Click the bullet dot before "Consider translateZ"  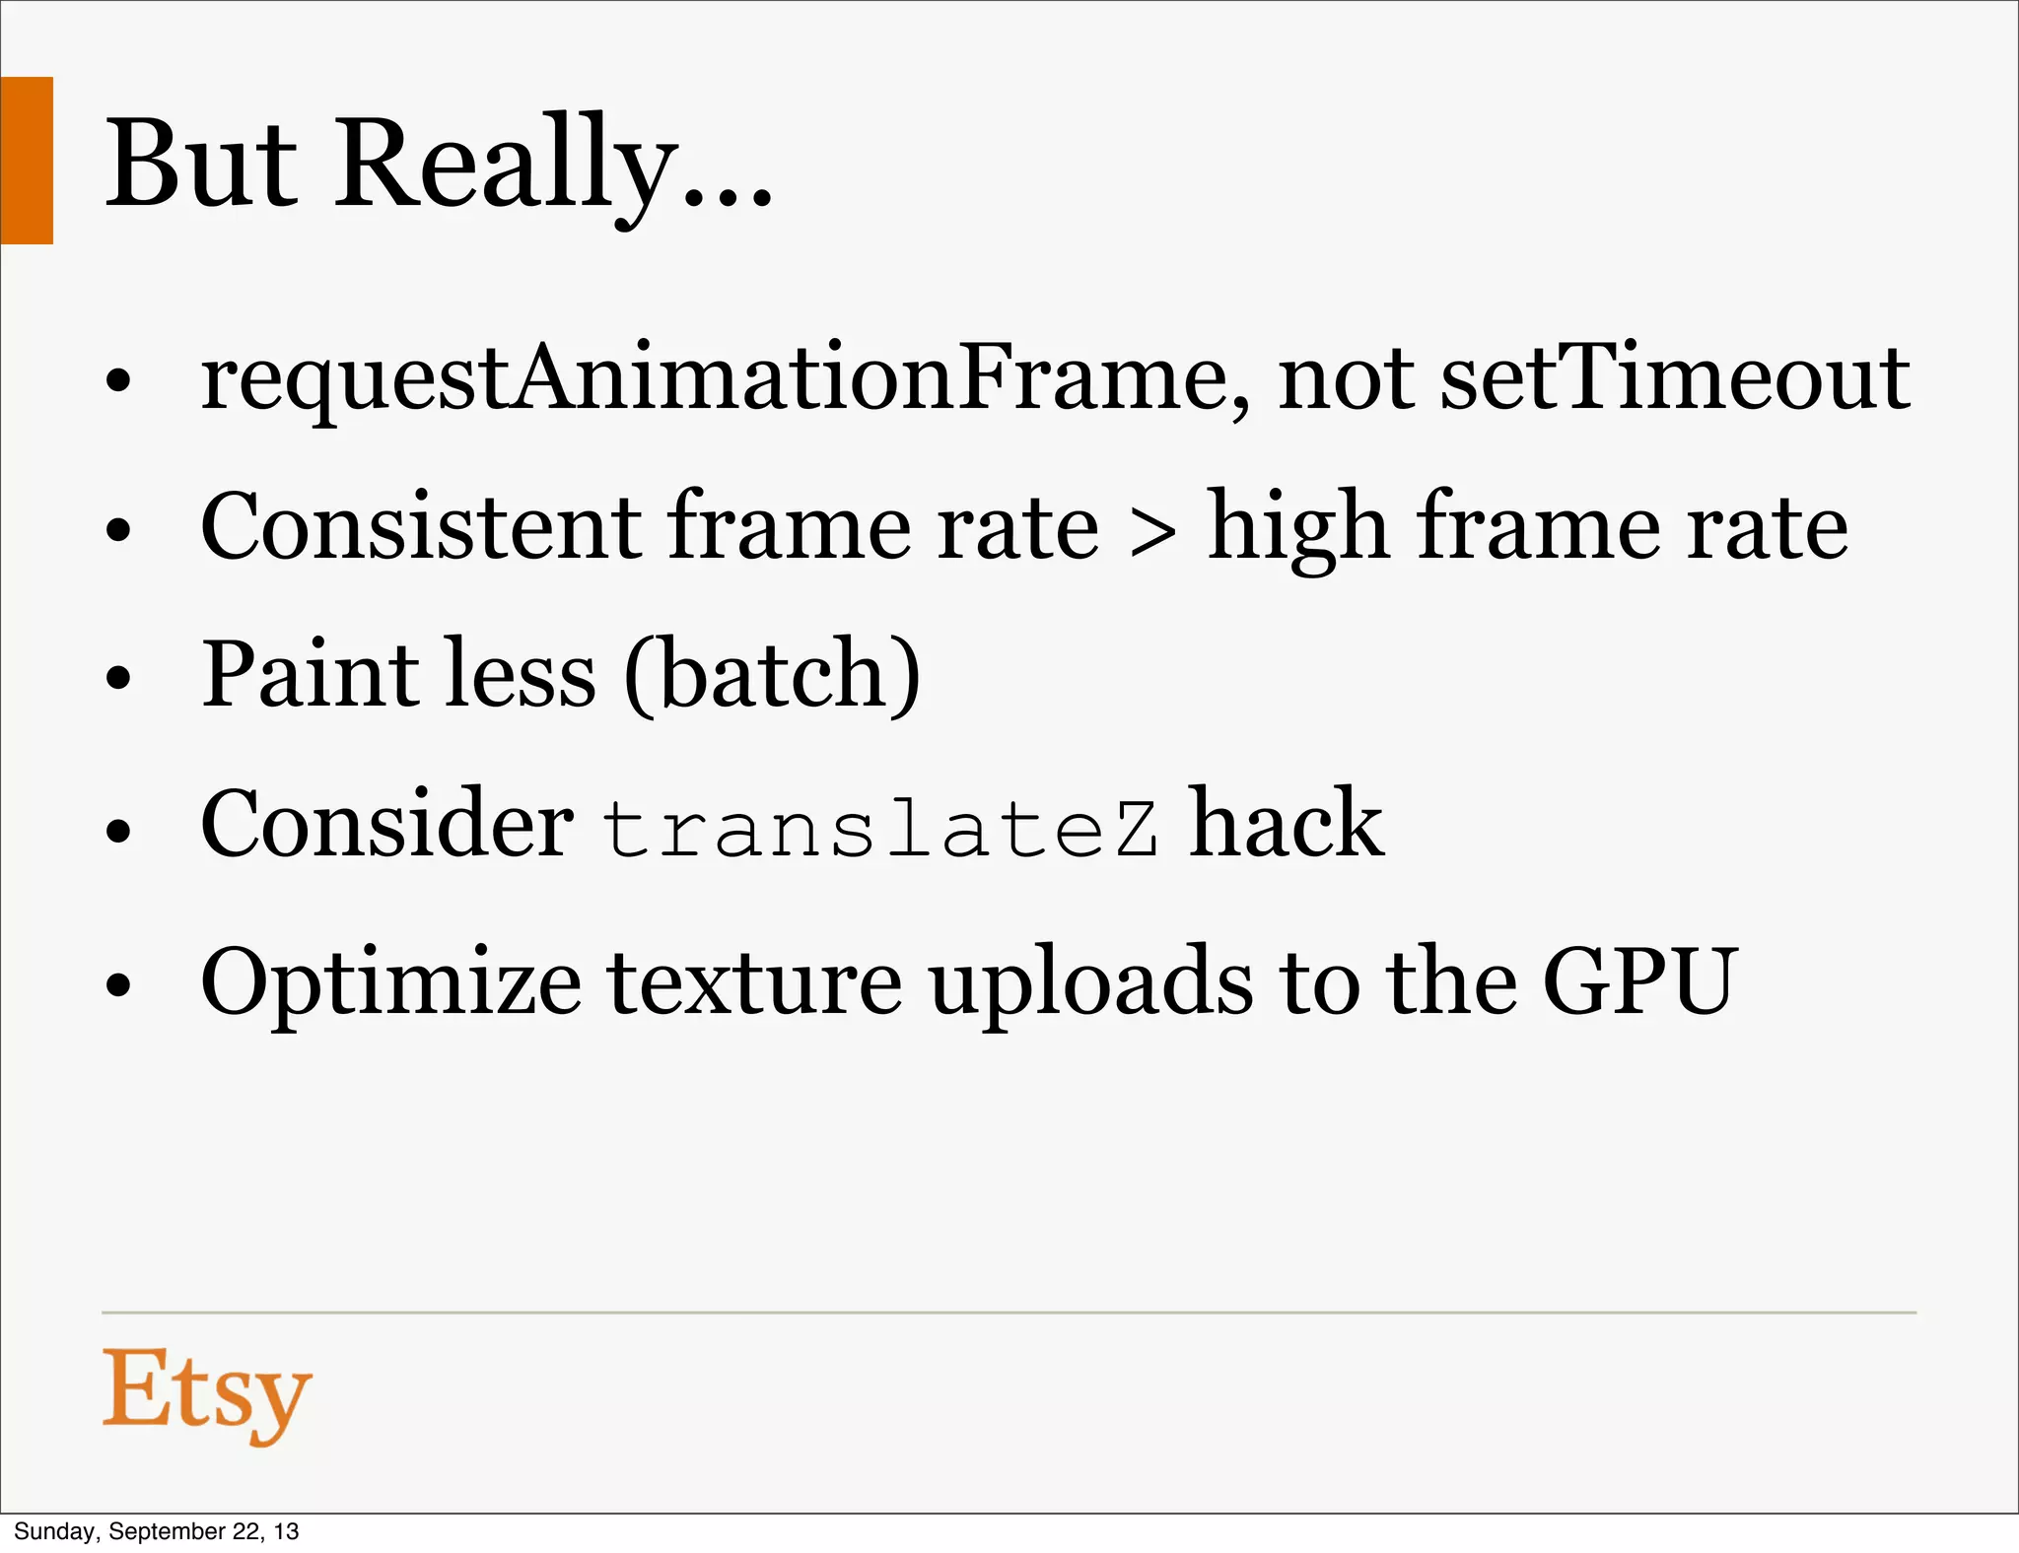118,830
